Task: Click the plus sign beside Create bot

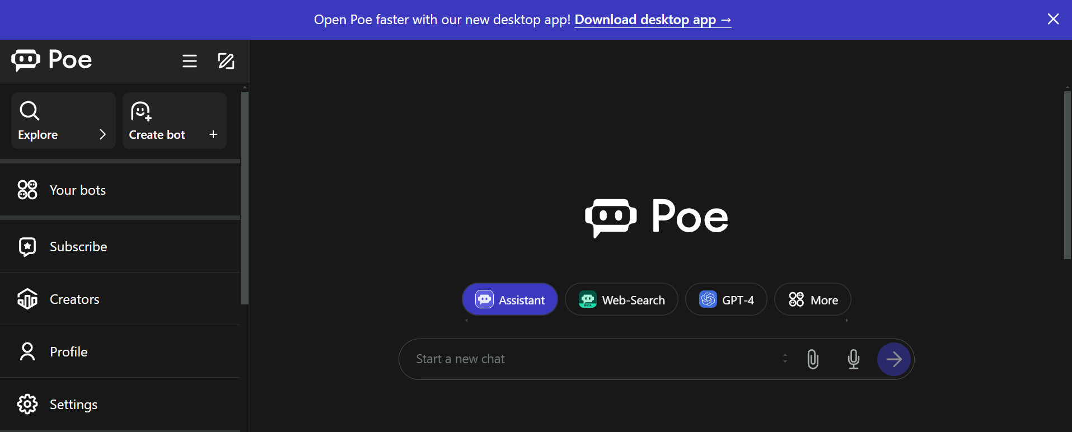Action: click(x=213, y=134)
